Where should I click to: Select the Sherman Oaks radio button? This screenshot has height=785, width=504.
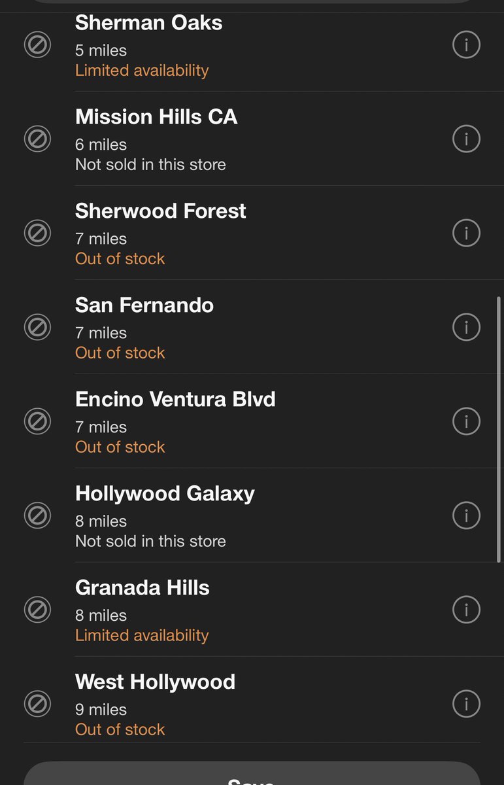(x=37, y=45)
